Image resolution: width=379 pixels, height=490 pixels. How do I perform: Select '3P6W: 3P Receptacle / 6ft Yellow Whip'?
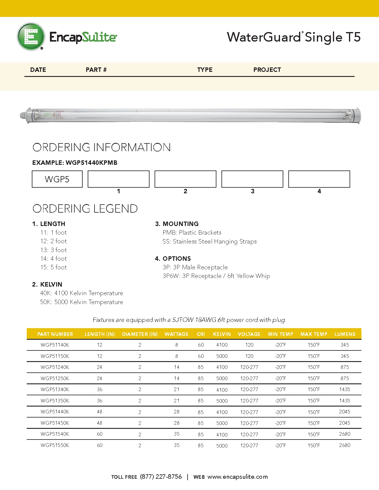(216, 276)
